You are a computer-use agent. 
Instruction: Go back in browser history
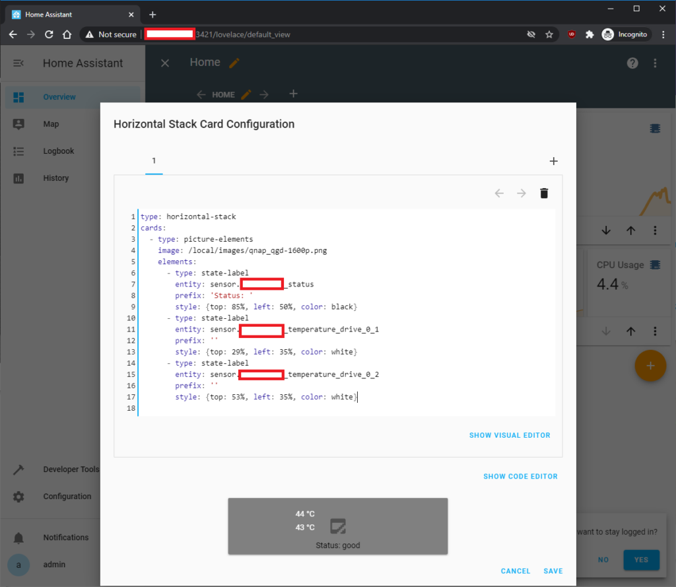[x=13, y=34]
